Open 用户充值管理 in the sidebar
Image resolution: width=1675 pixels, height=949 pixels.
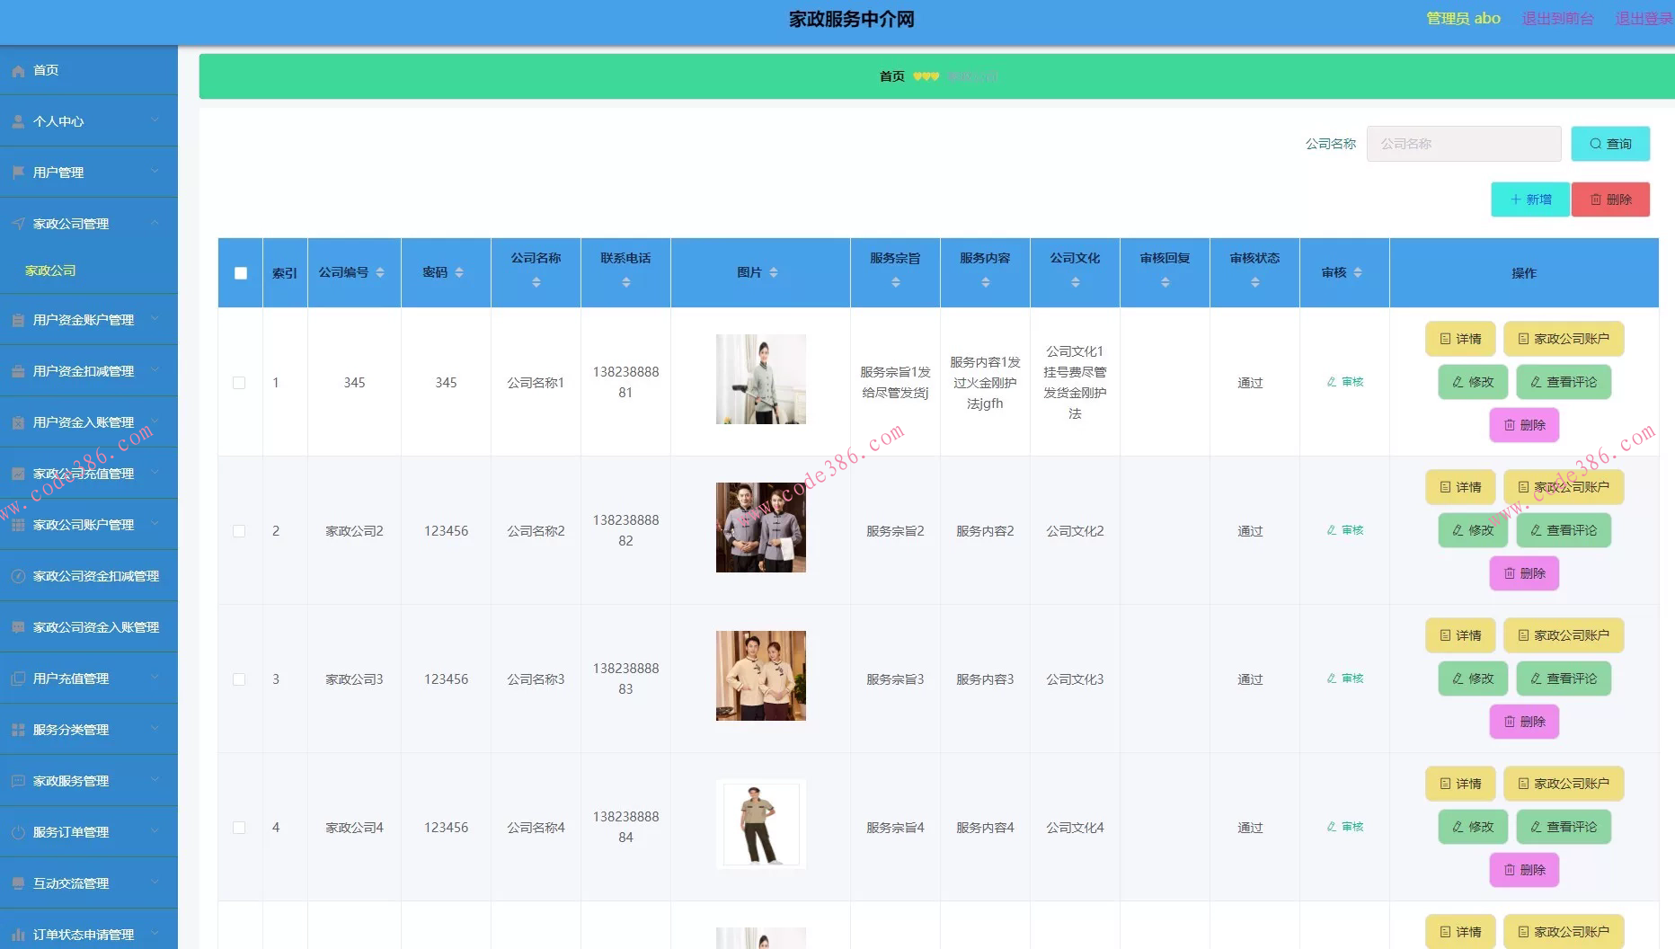[89, 678]
